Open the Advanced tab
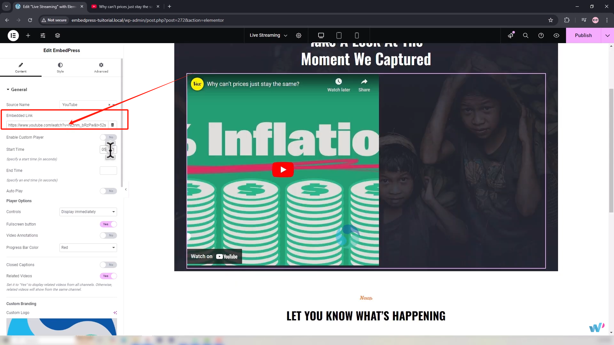 coord(101,67)
